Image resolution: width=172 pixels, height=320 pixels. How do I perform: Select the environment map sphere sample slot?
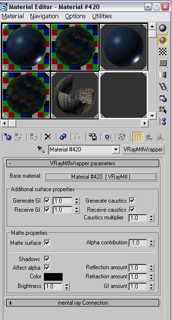[x=75, y=95]
